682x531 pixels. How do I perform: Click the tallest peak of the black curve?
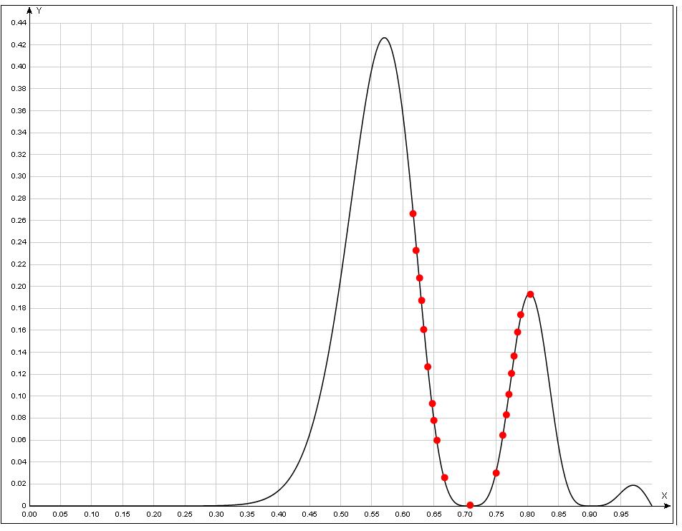click(385, 38)
